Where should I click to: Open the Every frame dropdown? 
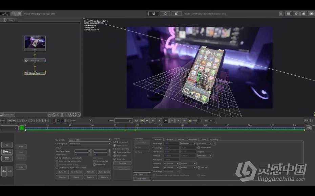point(142,174)
